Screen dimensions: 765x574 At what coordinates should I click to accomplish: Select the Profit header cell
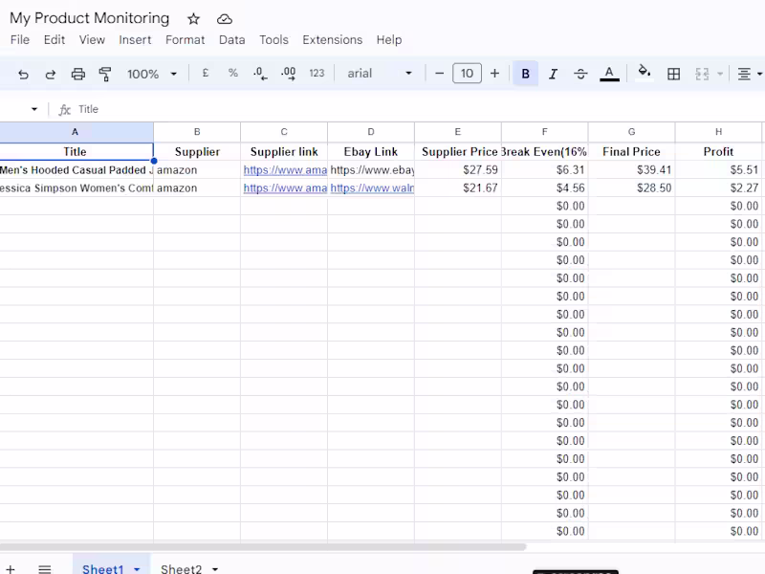click(x=718, y=152)
